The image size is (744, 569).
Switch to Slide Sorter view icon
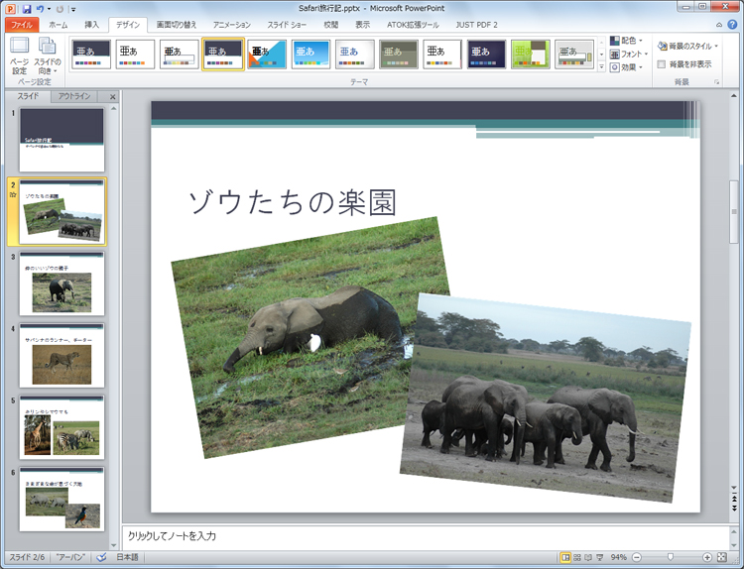click(x=577, y=557)
